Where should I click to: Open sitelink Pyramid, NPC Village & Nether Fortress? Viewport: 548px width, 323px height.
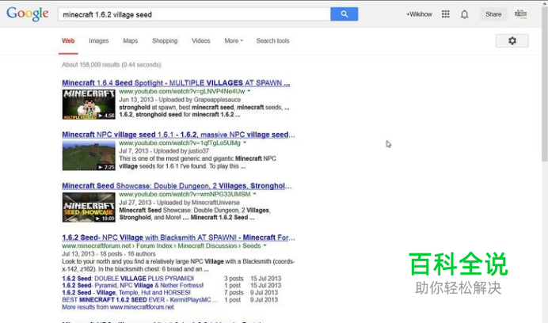[x=133, y=286]
